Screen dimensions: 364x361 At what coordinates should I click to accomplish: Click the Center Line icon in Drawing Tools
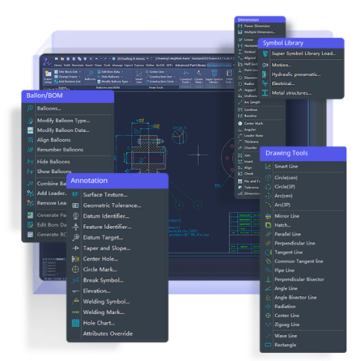tap(268, 316)
